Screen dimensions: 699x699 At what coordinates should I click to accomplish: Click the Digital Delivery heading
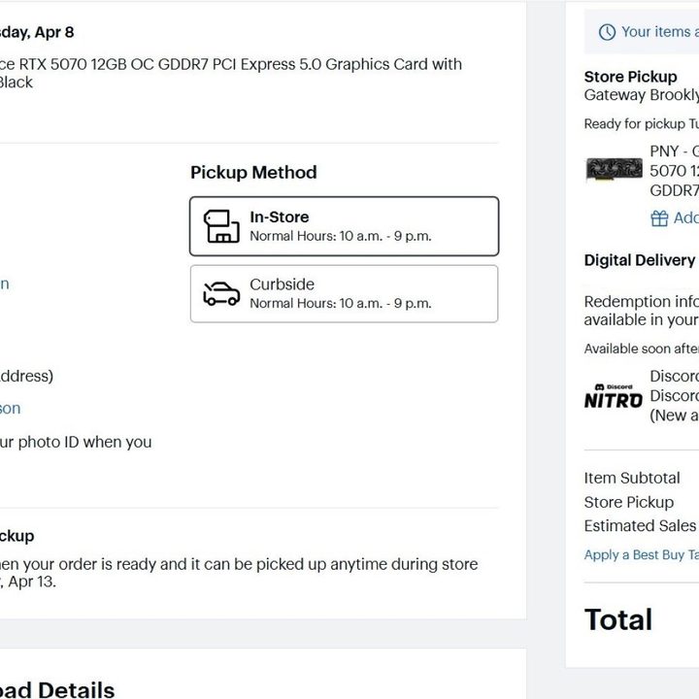click(640, 260)
